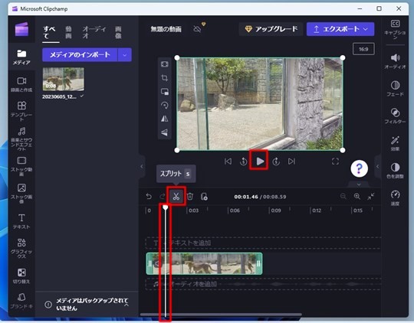Viewport: 414px width, 323px height.
Task: Open the テキスト sidebar panel
Action: click(21, 221)
